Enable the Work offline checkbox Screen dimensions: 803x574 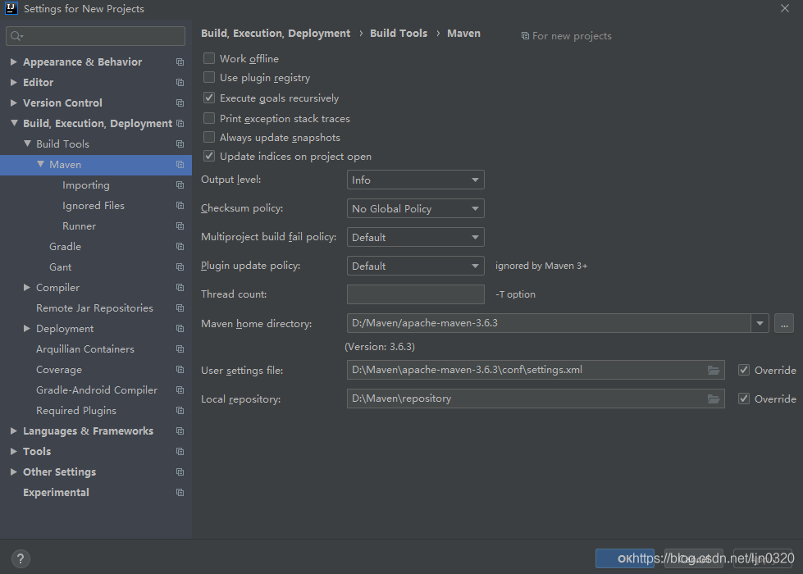click(209, 59)
